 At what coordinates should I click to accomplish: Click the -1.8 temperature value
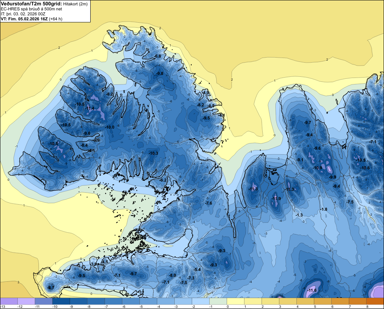click(323, 209)
